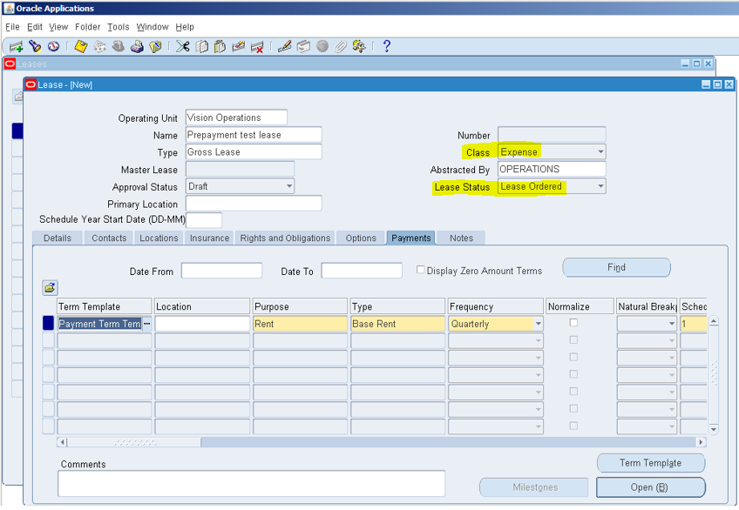Click the Next Step toolbar icon
Viewport: 739px width, 510px height.
99,46
